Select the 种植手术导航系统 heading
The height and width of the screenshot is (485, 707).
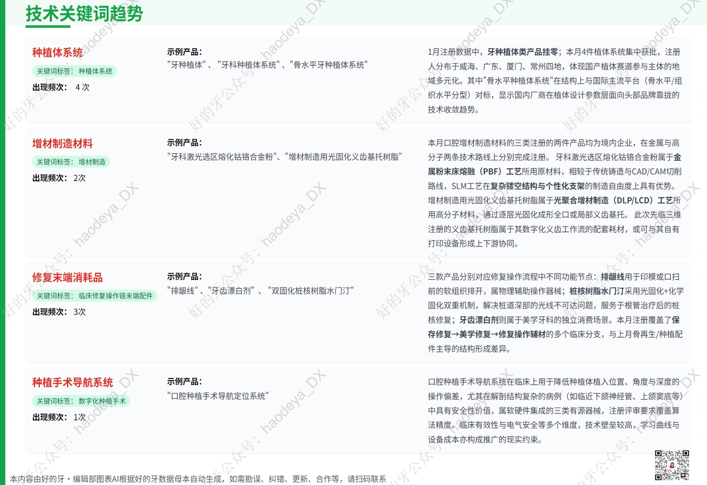(x=72, y=382)
